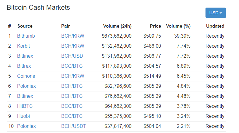Open the HitBTC exchange link

pyautogui.click(x=25, y=106)
